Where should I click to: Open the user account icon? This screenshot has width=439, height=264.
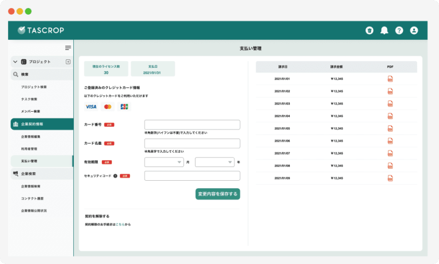pos(414,30)
